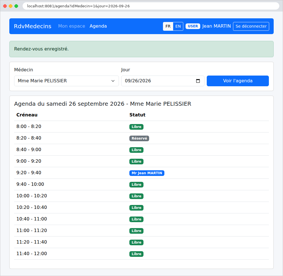Click the '10:00 - 10:20' time slot text
Screen dimensions: 283x276
point(32,196)
